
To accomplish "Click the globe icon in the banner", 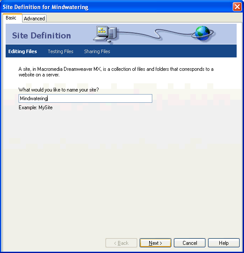I will pyautogui.click(x=203, y=33).
